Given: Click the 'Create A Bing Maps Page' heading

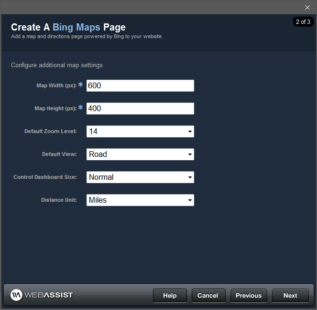Looking at the screenshot, I should [68, 27].
